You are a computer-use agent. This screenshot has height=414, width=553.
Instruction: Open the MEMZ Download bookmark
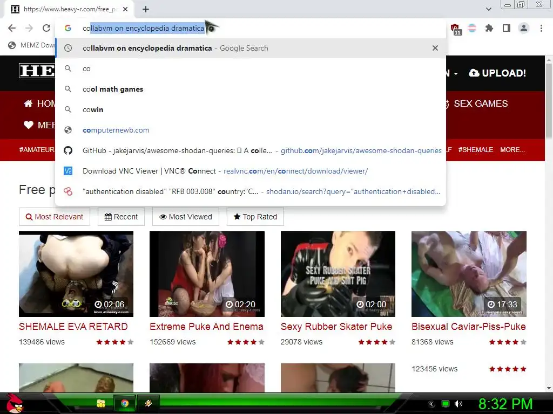pos(32,45)
